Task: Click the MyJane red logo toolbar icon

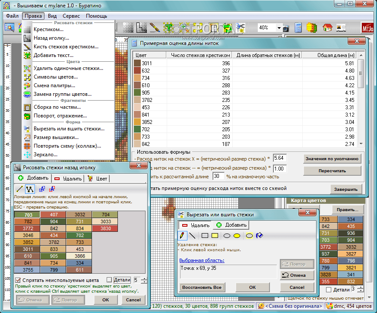Action: coord(367,28)
